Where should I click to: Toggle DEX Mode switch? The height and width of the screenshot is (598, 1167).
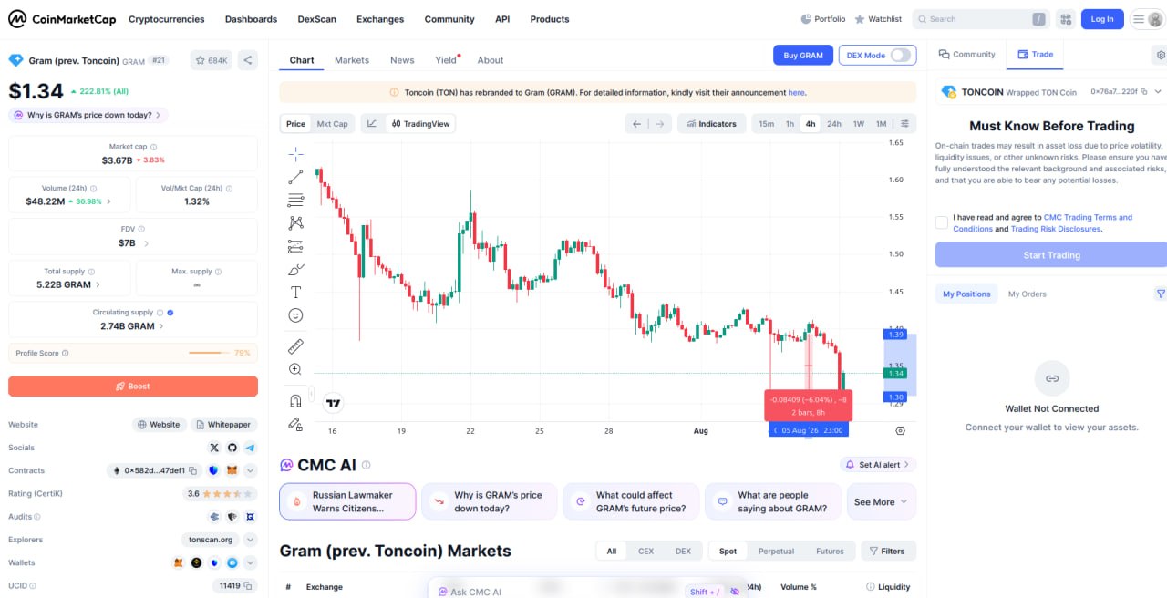click(x=901, y=55)
